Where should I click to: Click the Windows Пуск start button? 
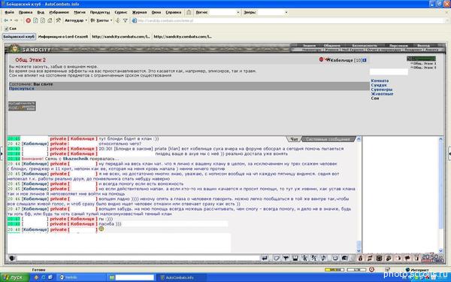14,277
